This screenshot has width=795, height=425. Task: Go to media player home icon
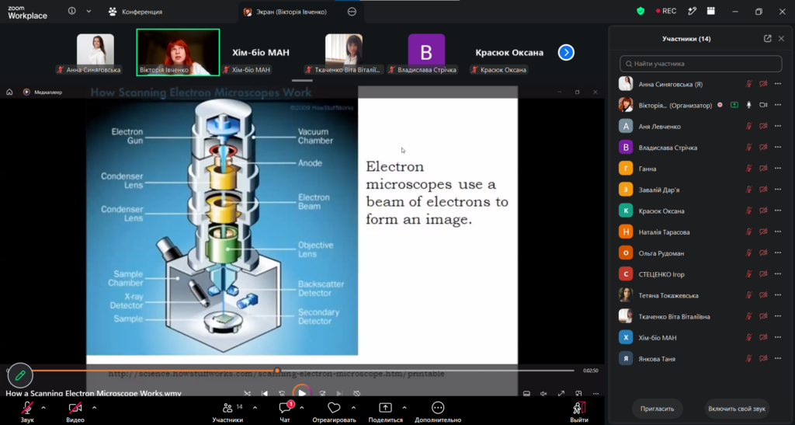point(9,92)
